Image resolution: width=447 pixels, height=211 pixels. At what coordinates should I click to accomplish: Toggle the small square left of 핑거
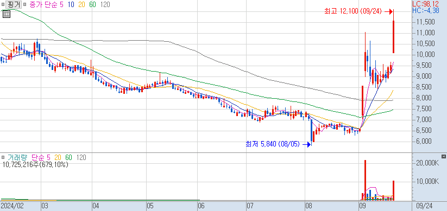click(x=3, y=4)
